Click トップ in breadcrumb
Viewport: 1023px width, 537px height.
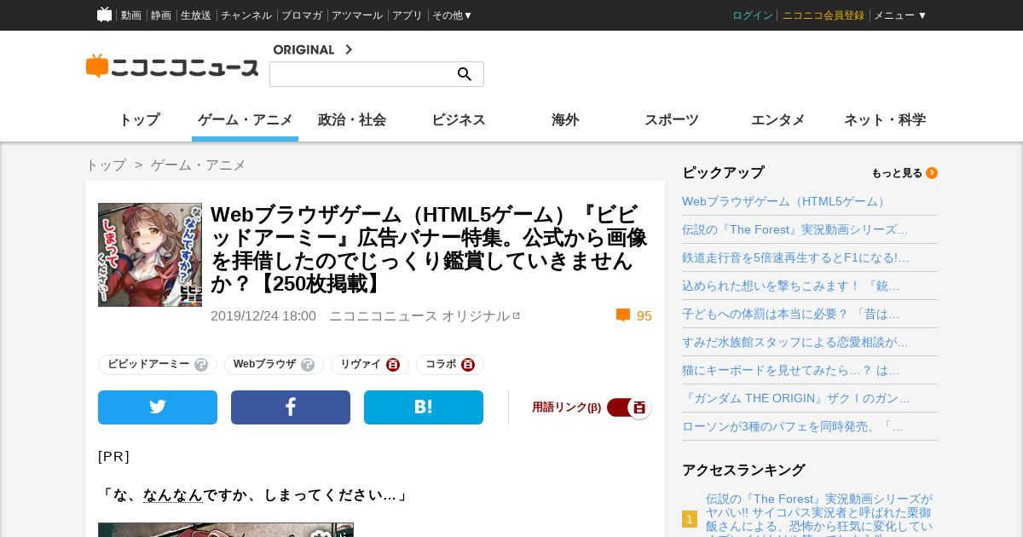pyautogui.click(x=106, y=165)
